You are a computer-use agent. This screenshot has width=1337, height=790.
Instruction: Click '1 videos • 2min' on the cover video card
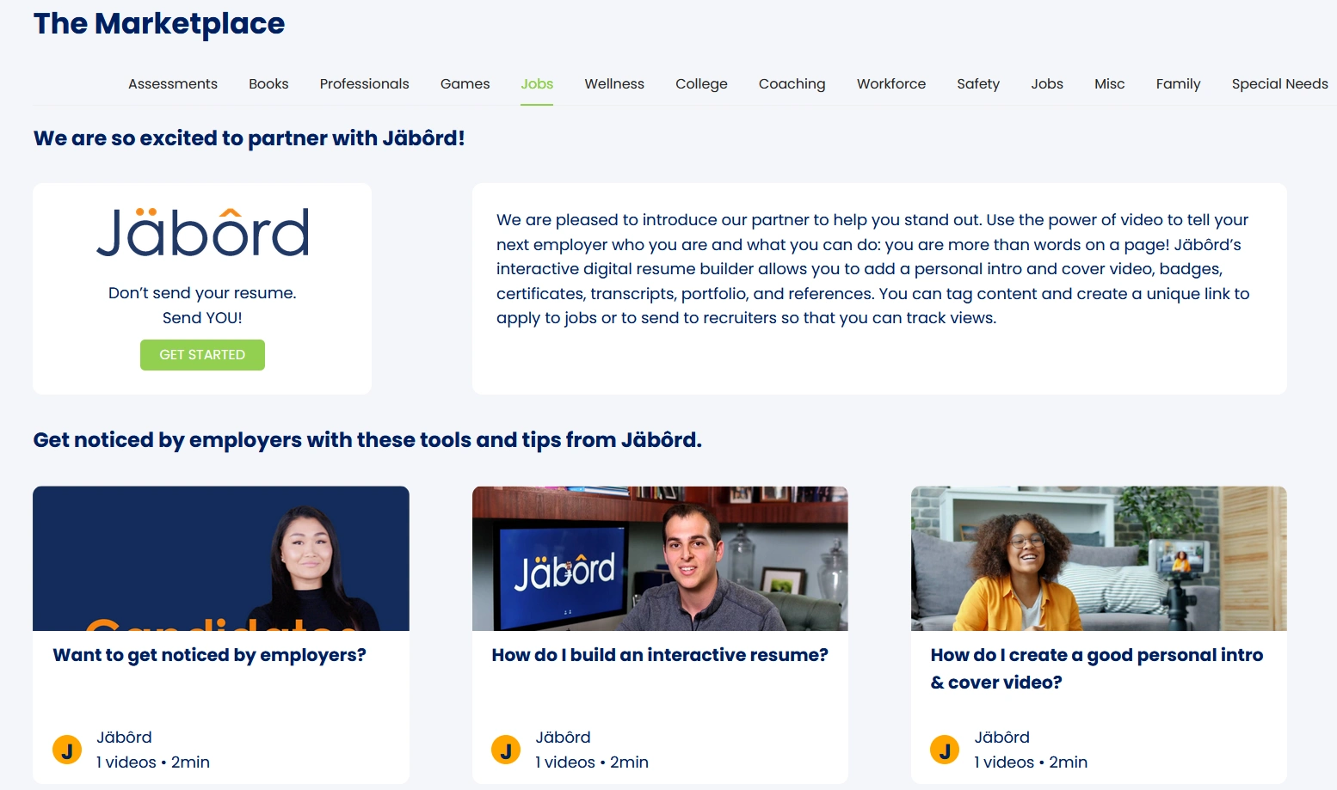pos(1031,762)
